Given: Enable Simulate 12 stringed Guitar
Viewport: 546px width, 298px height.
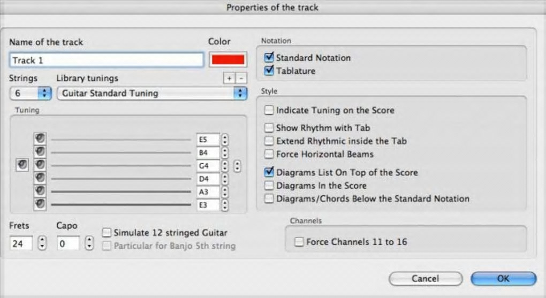Looking at the screenshot, I should click(x=107, y=233).
